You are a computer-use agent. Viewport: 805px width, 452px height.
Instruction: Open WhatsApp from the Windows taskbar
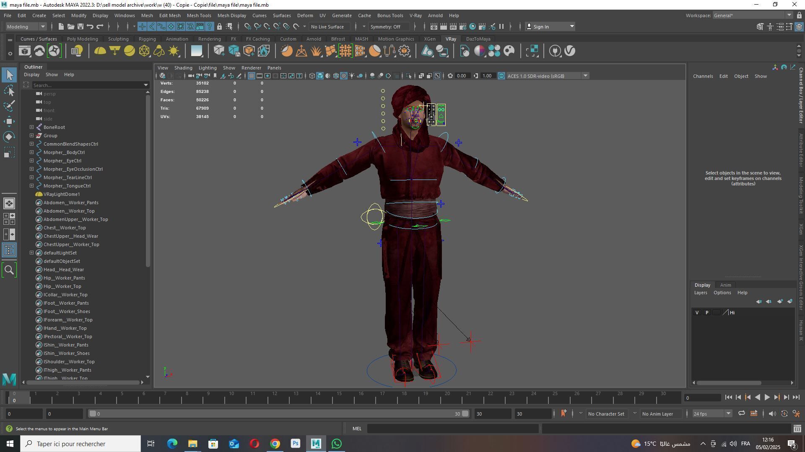336,444
